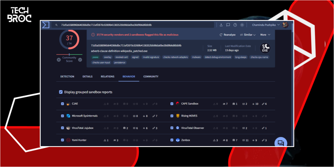Switch to the DETECTION tab

[x=67, y=76]
